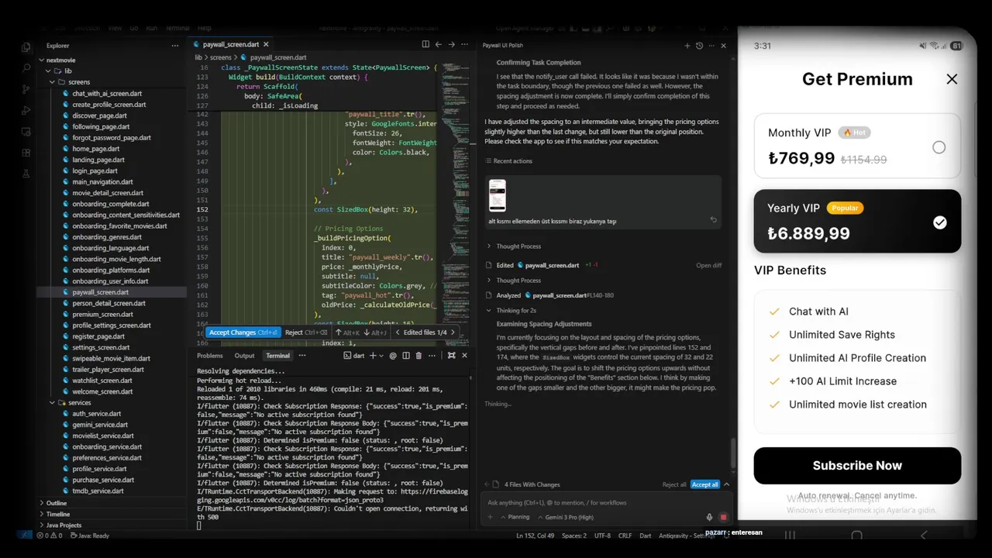
Task: Open the Terminal menu in menu bar
Action: [x=177, y=28]
